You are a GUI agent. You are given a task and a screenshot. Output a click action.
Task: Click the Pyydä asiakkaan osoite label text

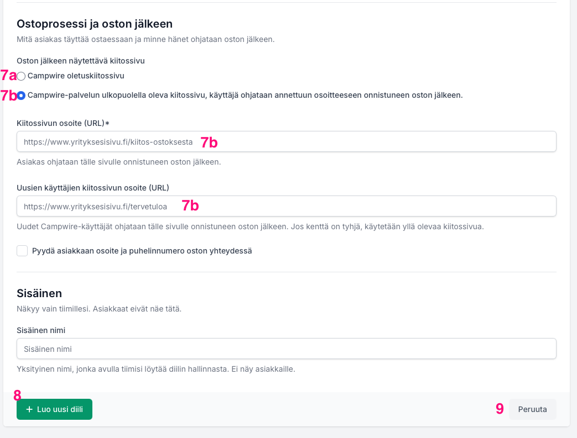pyautogui.click(x=142, y=251)
